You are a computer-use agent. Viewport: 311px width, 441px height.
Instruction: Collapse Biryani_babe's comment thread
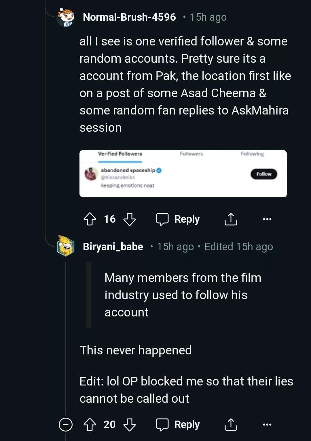(66, 425)
